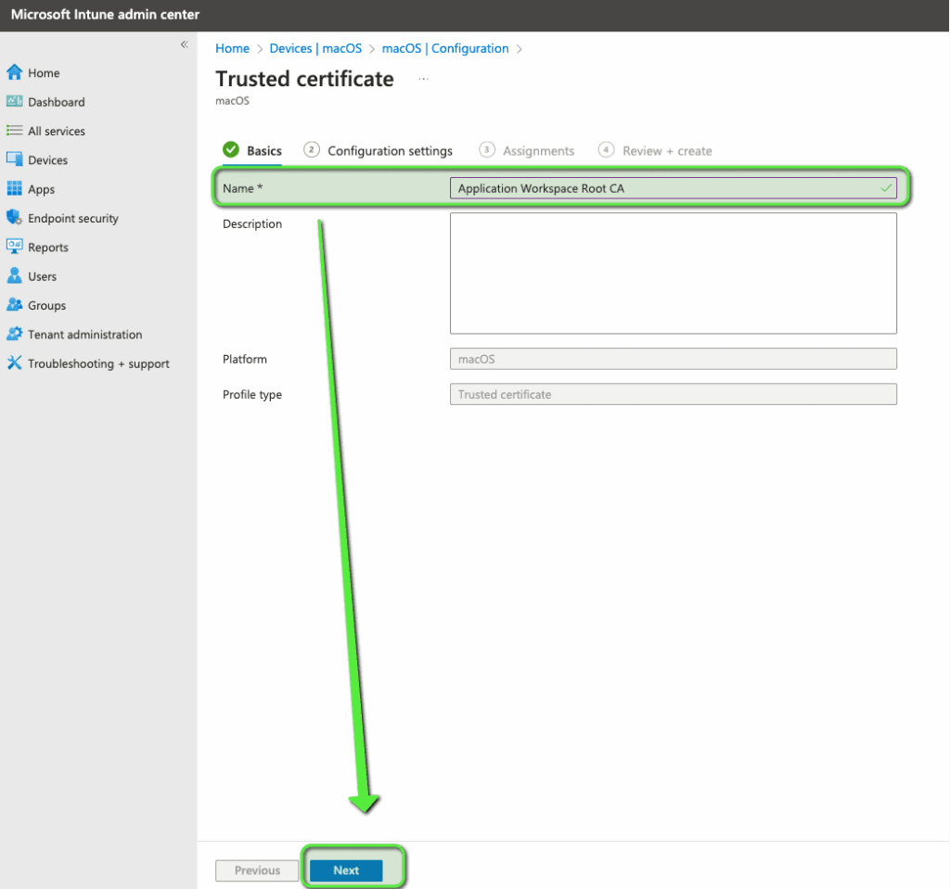
Task: Click the macOS | Configuration breadcrumb link
Action: point(444,48)
